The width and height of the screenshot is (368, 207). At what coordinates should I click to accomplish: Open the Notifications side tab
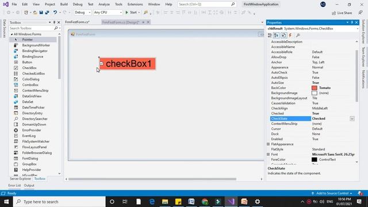(x=363, y=79)
